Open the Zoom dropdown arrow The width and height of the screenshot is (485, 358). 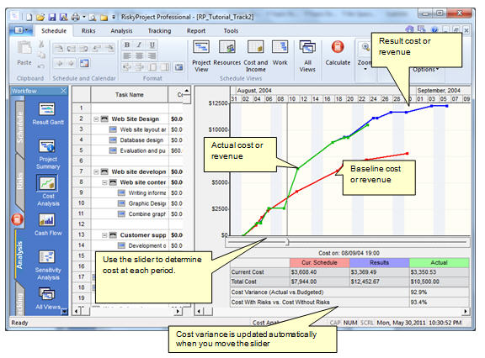click(x=365, y=70)
